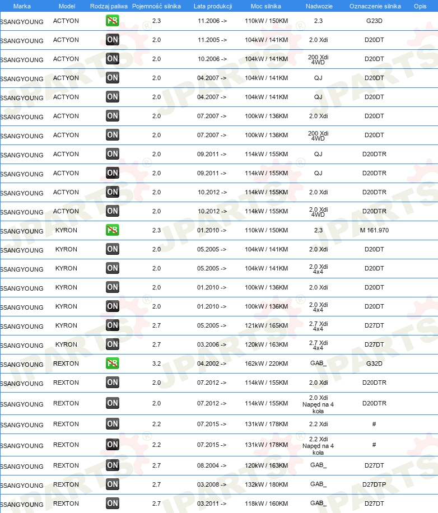
Task: Click the 162kW / 220KM power cell
Action: [266, 363]
